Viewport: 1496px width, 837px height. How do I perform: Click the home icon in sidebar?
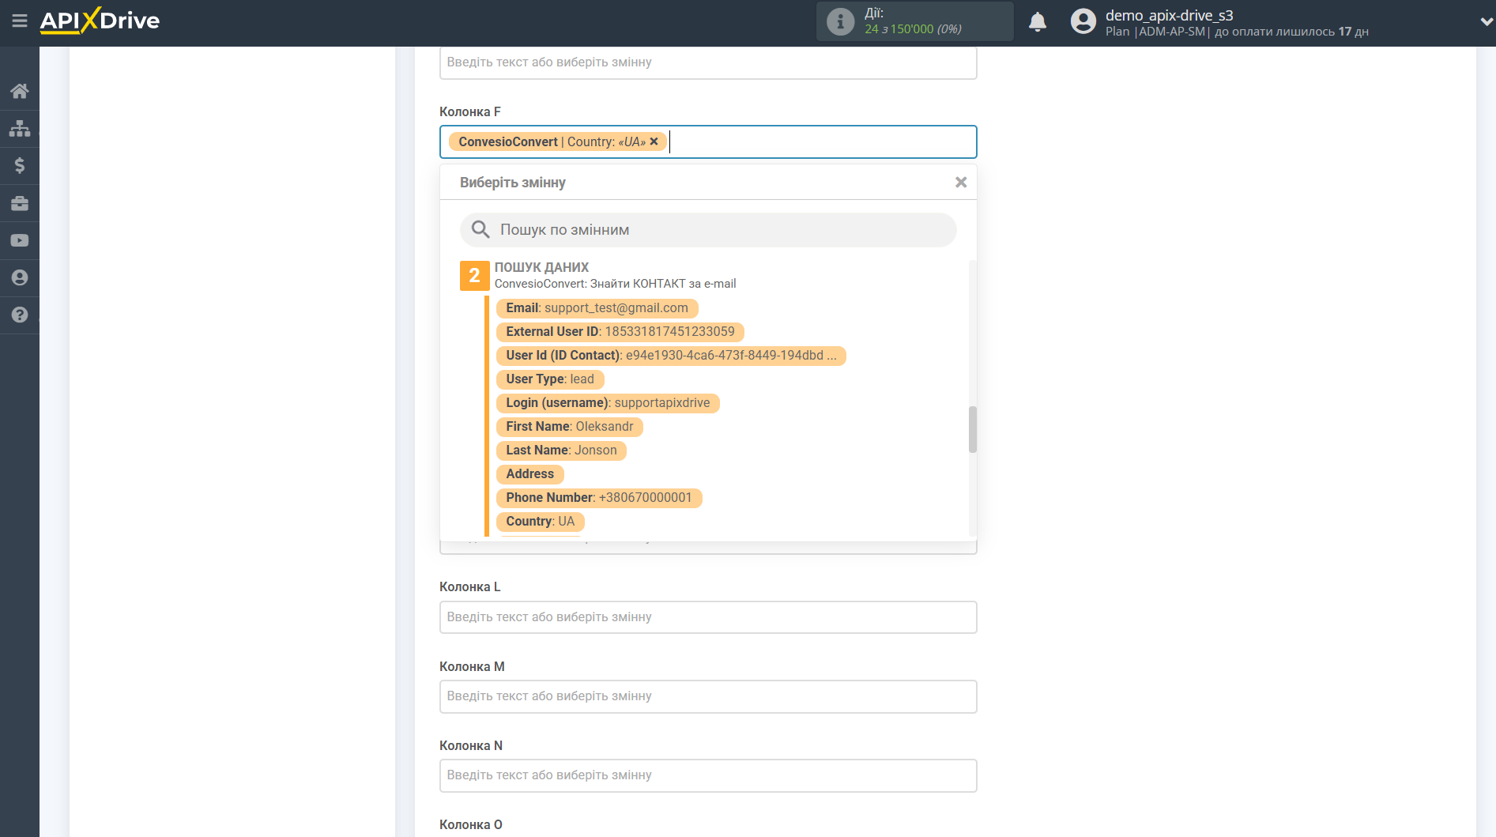click(20, 91)
